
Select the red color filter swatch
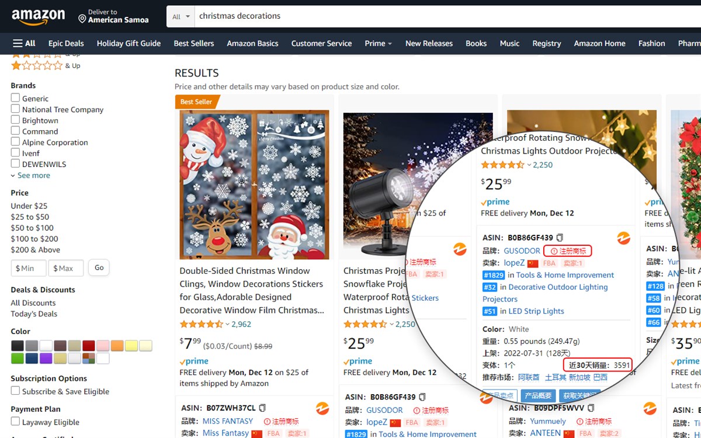(x=88, y=345)
